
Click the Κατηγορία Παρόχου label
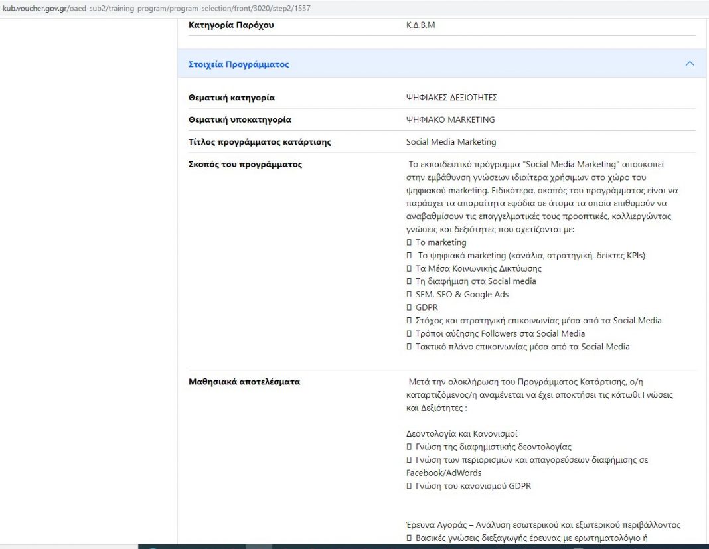tap(231, 25)
